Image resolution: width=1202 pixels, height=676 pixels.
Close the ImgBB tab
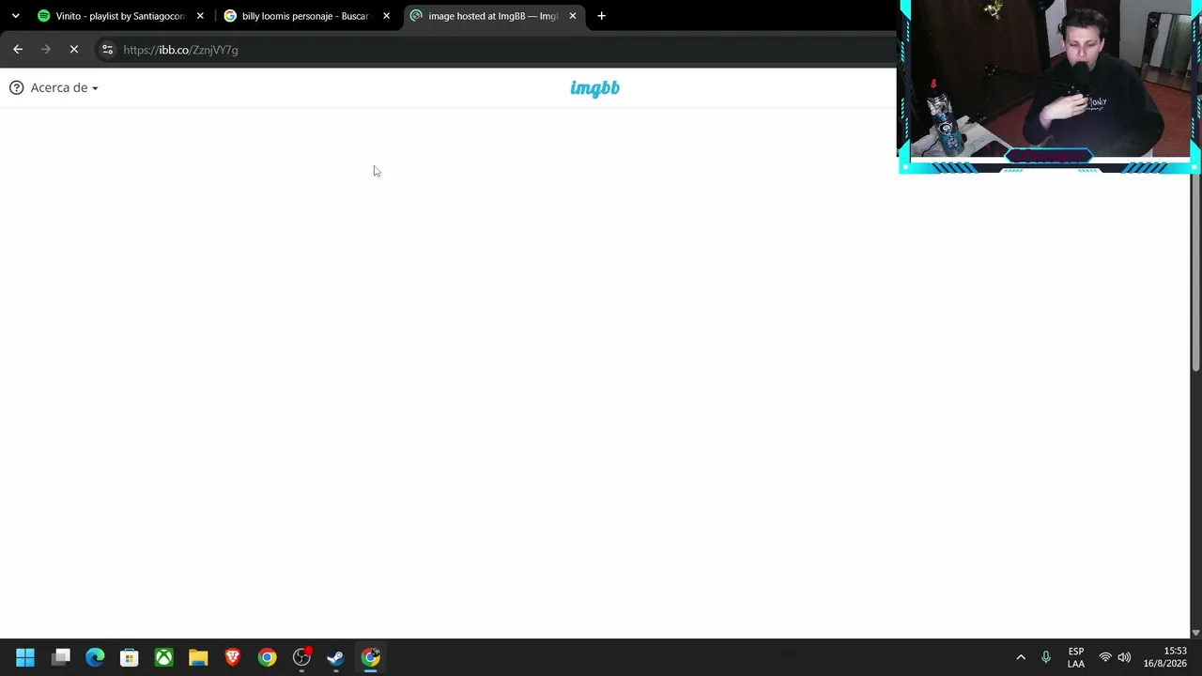pyautogui.click(x=573, y=16)
